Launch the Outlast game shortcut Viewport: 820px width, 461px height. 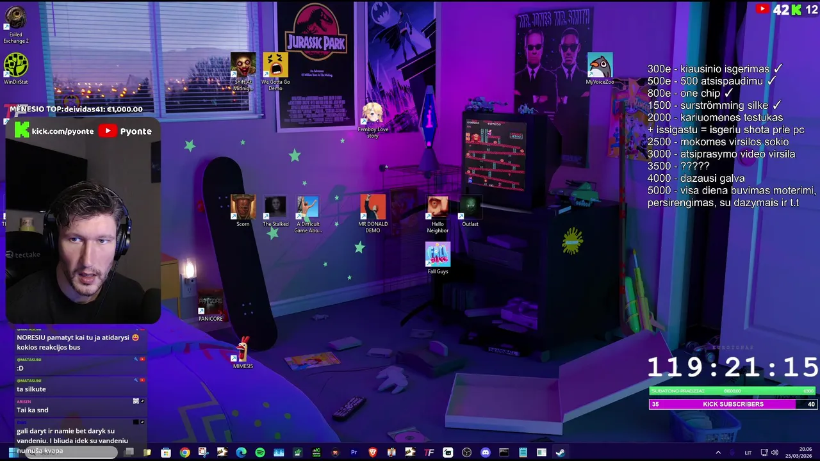click(x=470, y=211)
